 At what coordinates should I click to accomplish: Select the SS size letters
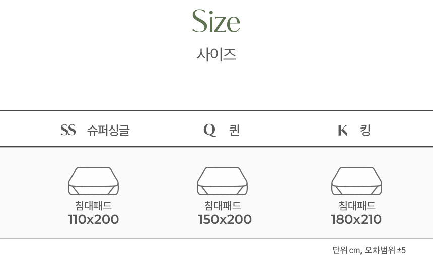[68, 130]
